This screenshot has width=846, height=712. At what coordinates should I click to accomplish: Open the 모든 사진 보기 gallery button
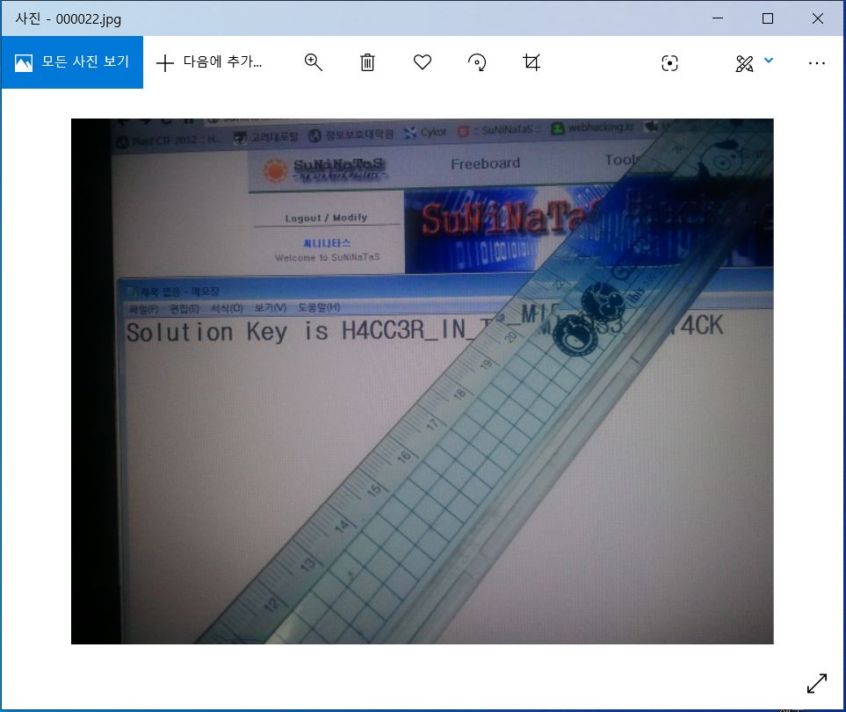tap(72, 62)
